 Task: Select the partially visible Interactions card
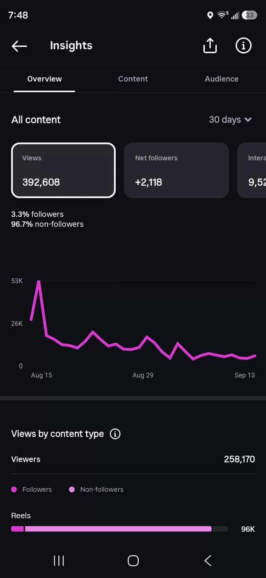pyautogui.click(x=252, y=170)
